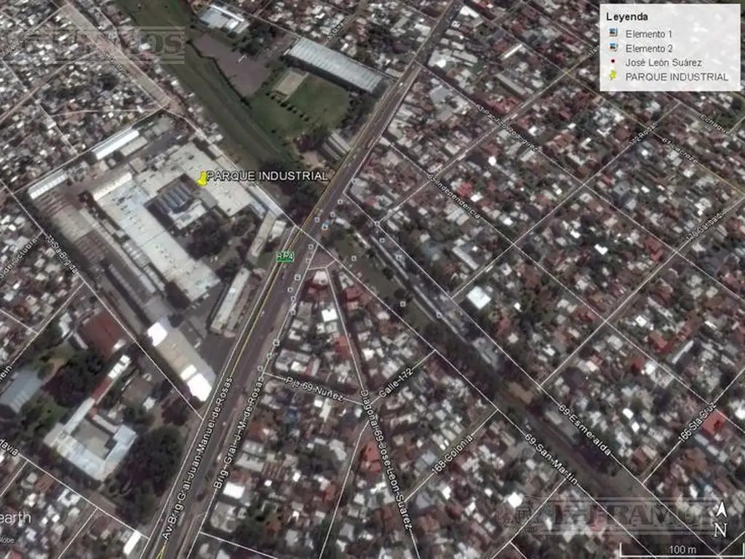Click the José León Suárez dot icon in legend
745x559 pixels.
coord(613,63)
